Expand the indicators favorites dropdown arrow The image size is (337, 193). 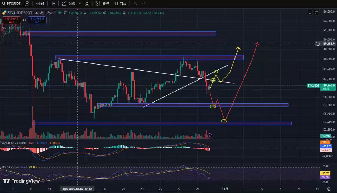tap(80, 4)
